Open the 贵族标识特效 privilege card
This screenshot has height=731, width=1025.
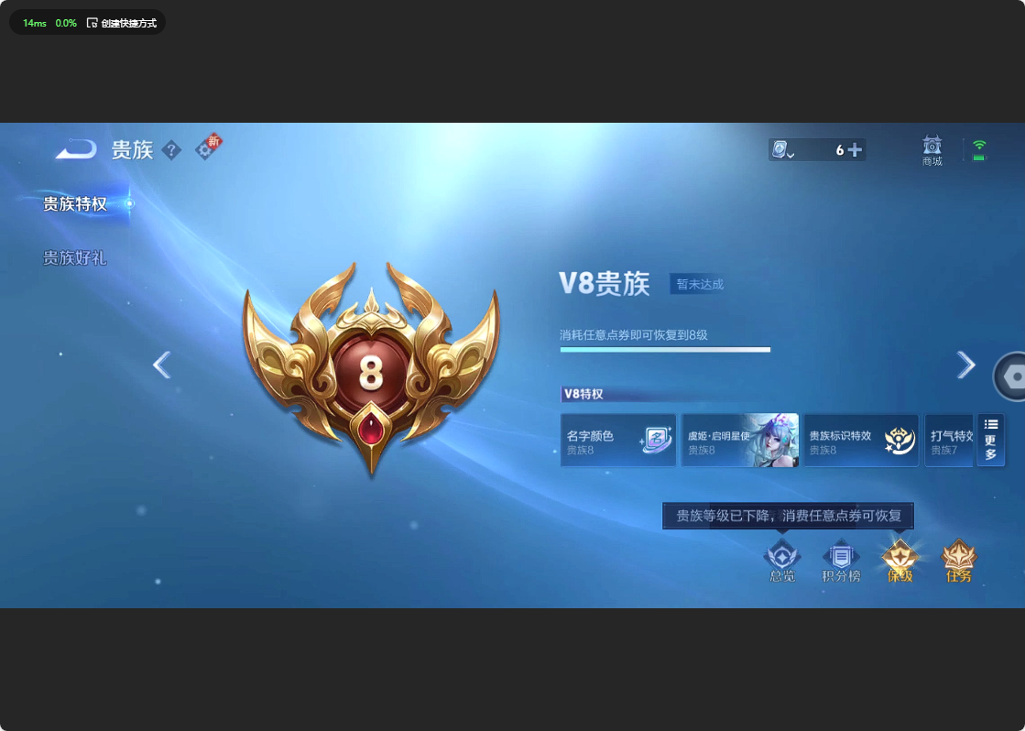click(x=860, y=440)
